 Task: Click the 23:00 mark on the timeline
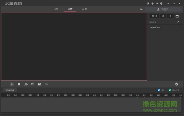tap(173, 95)
